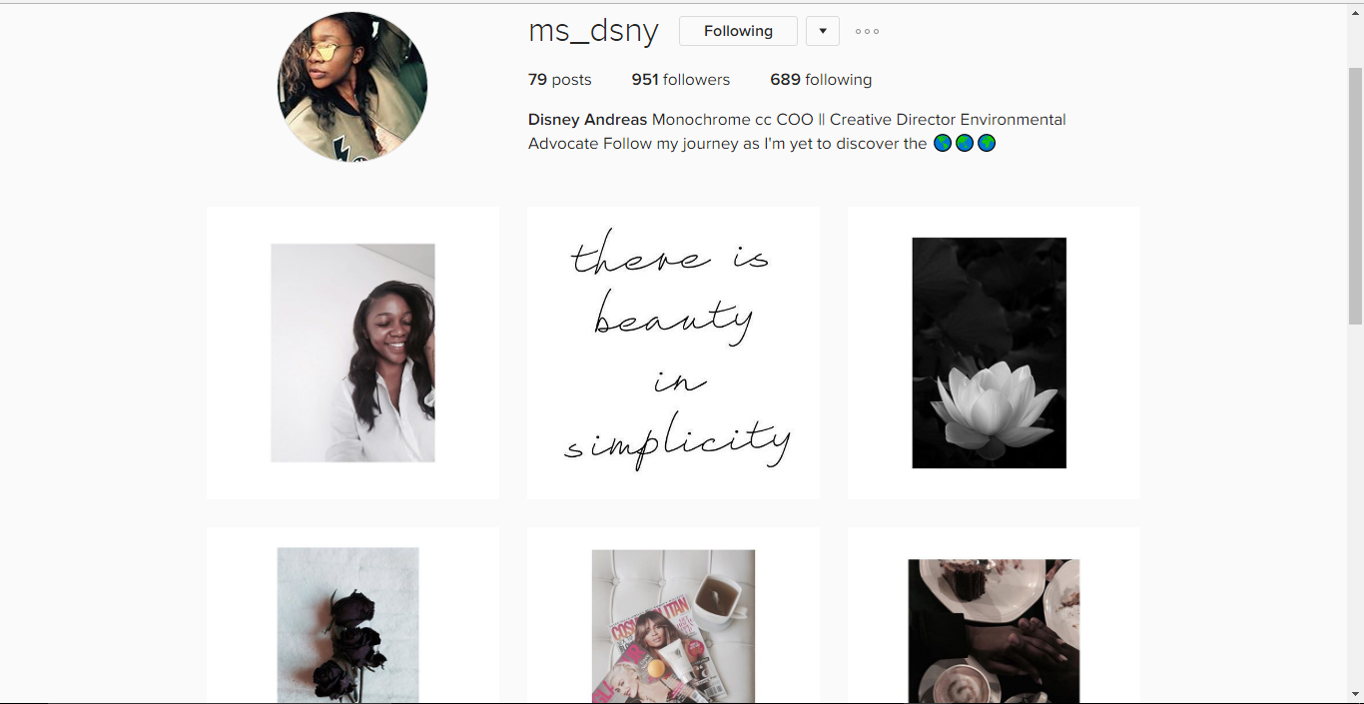Open the white lotus flower post
The height and width of the screenshot is (704, 1364).
994,352
